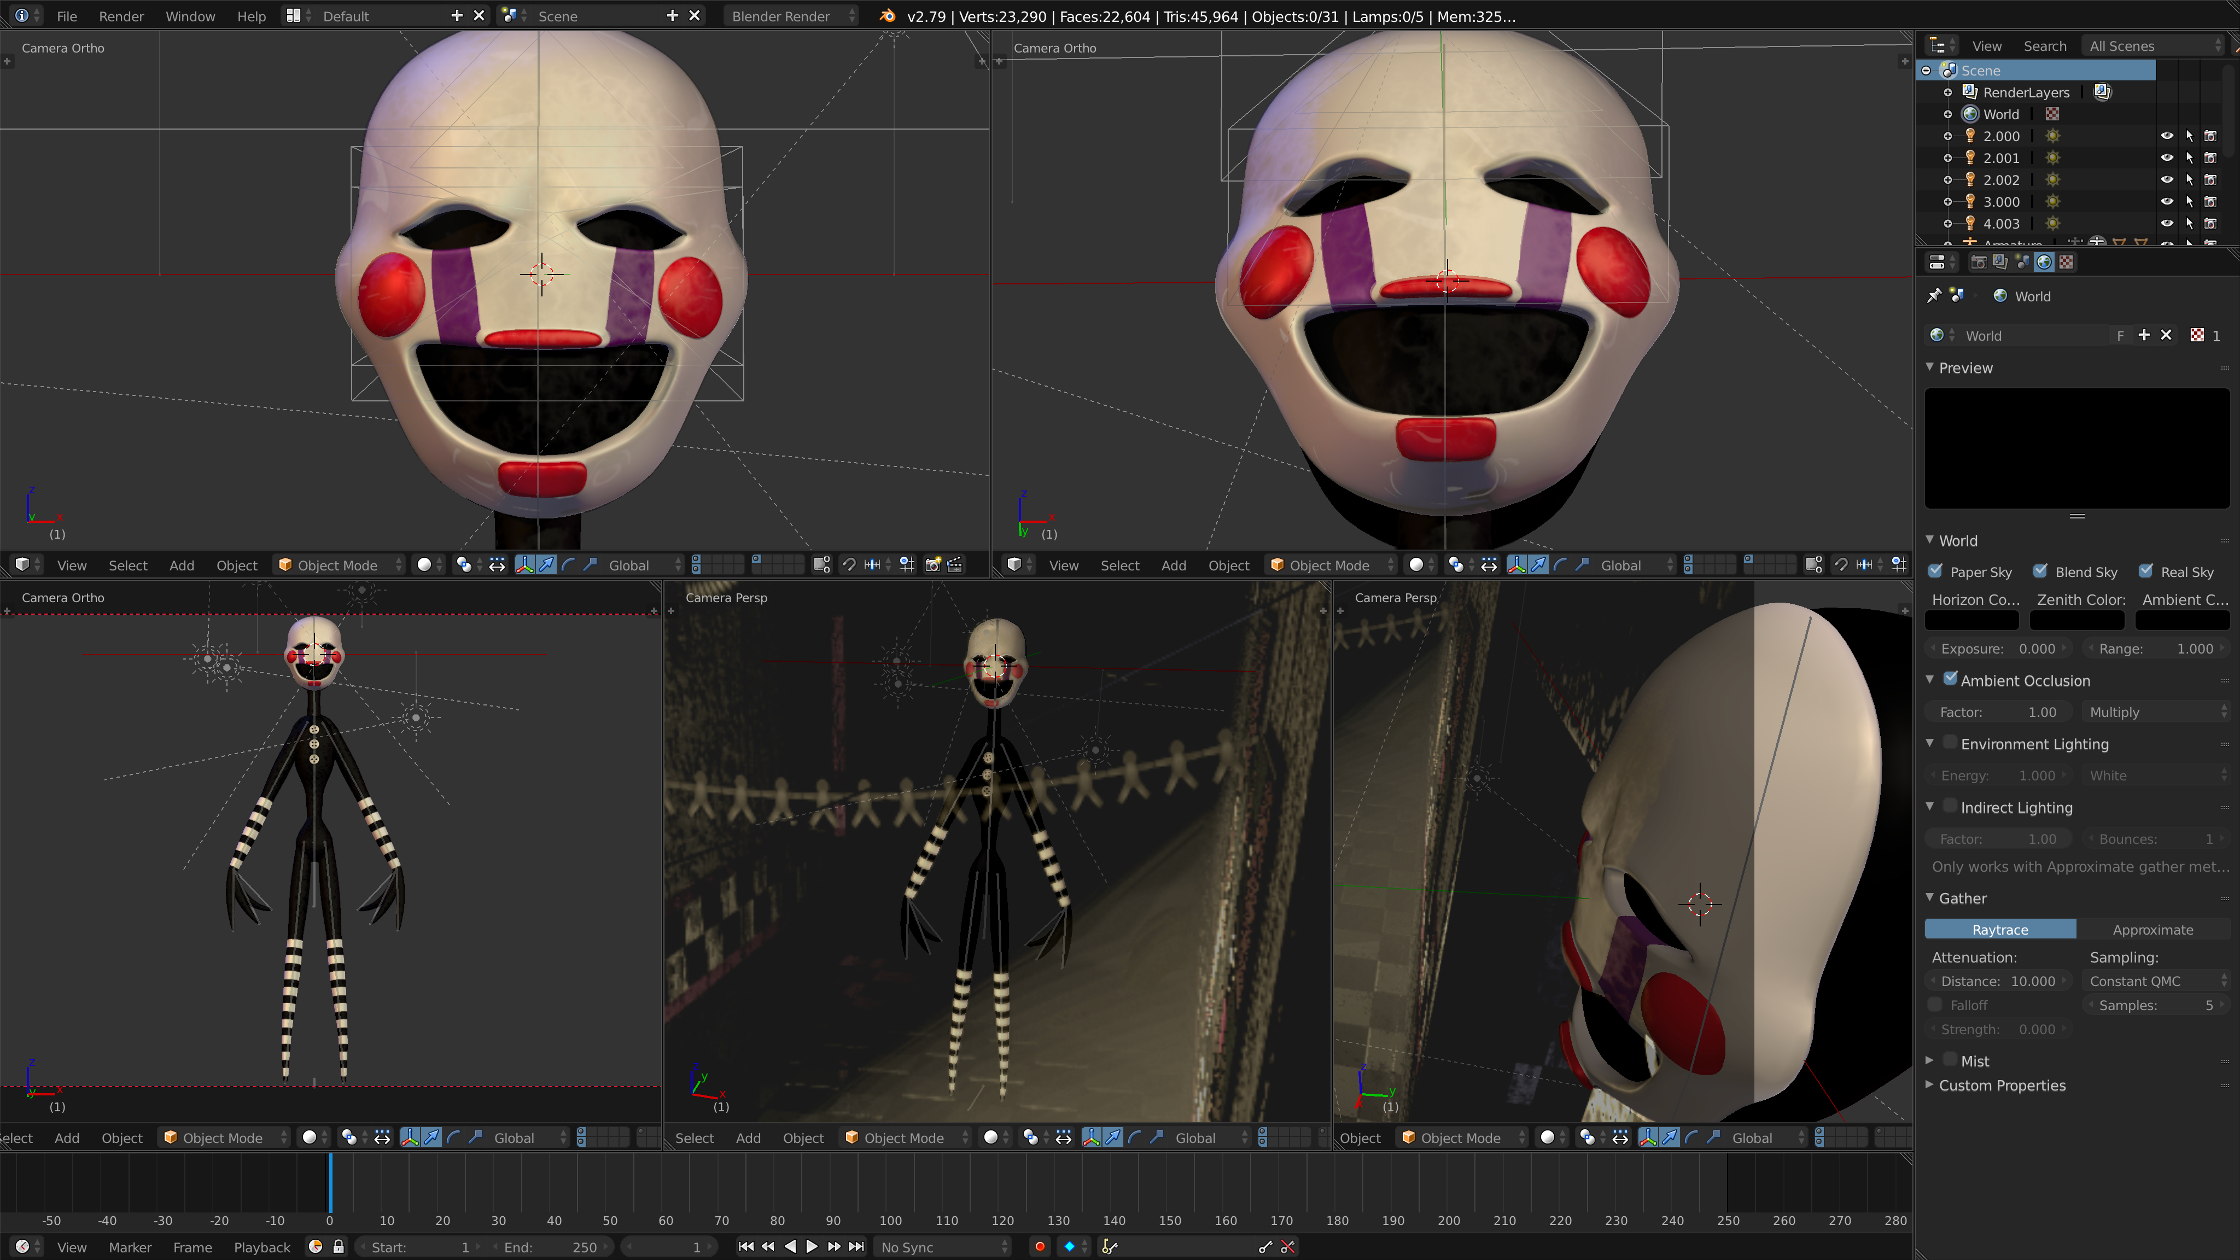Select the Raytrace gather method
The height and width of the screenshot is (1260, 2240).
tap(2000, 929)
